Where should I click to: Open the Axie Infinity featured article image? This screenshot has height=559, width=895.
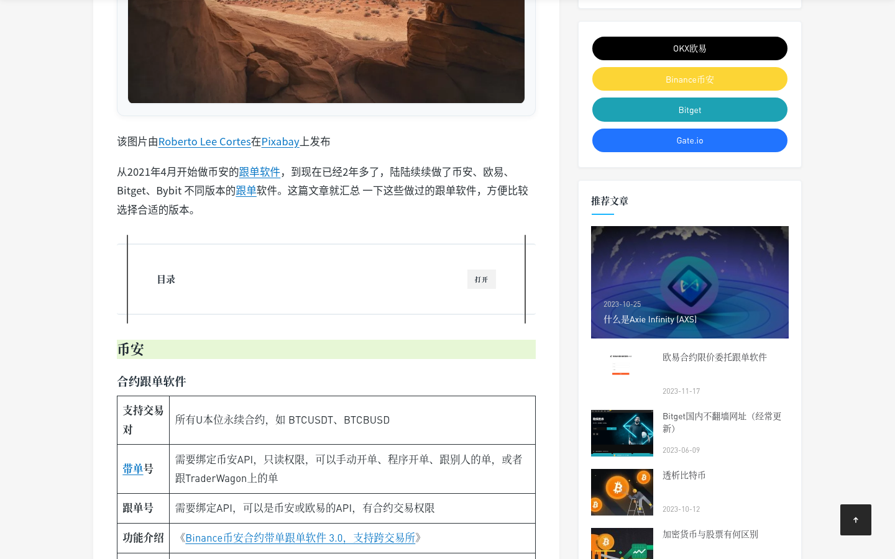(690, 282)
